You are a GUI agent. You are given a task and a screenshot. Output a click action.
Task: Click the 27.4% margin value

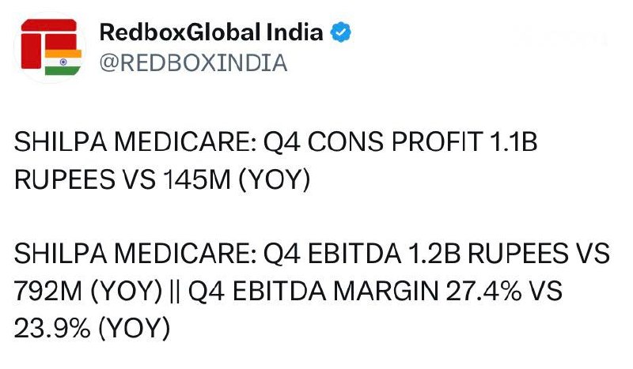[x=483, y=291]
